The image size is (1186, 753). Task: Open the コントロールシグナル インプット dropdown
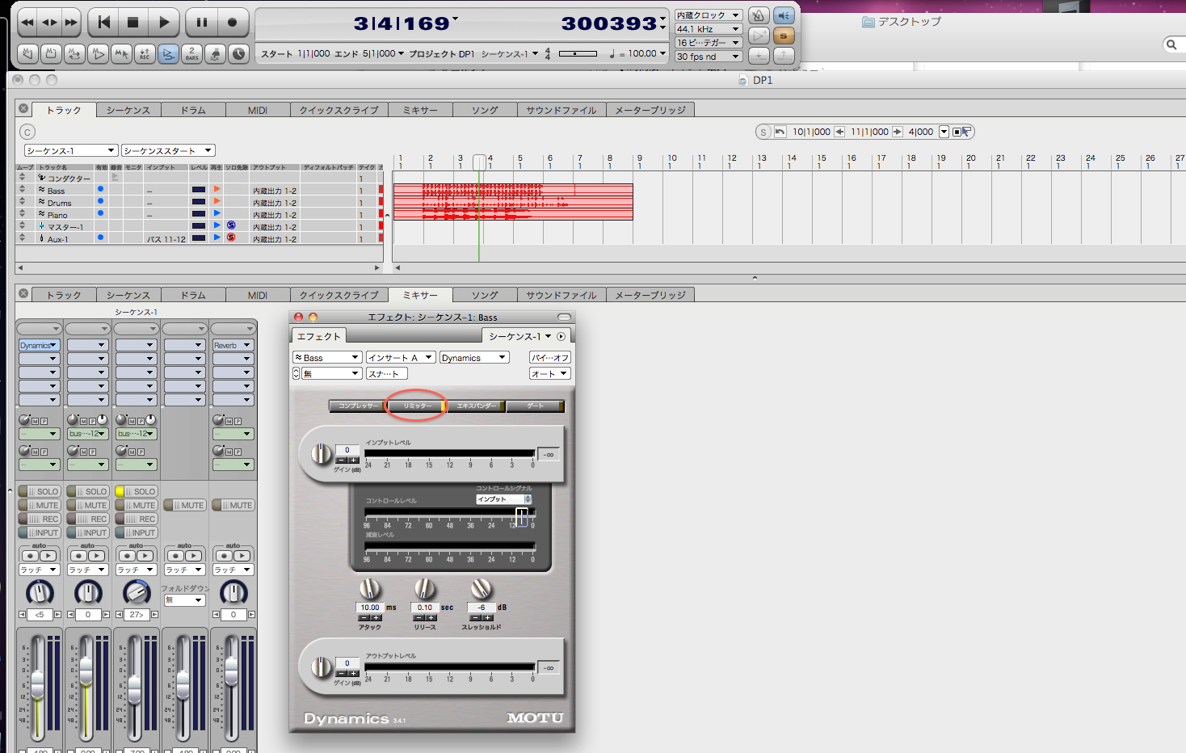pos(504,499)
